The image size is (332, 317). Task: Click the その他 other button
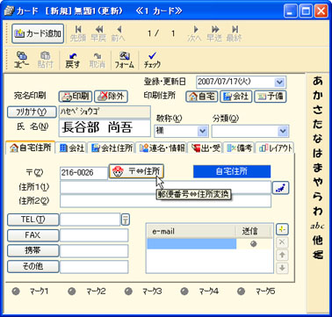[x=33, y=267]
